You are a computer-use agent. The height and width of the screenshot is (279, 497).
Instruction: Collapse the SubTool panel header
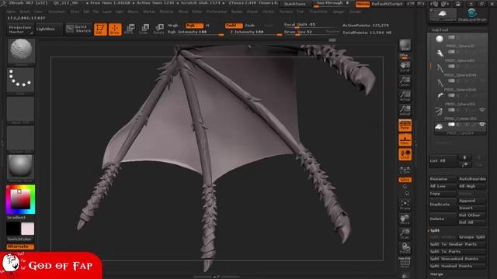[x=440, y=29]
